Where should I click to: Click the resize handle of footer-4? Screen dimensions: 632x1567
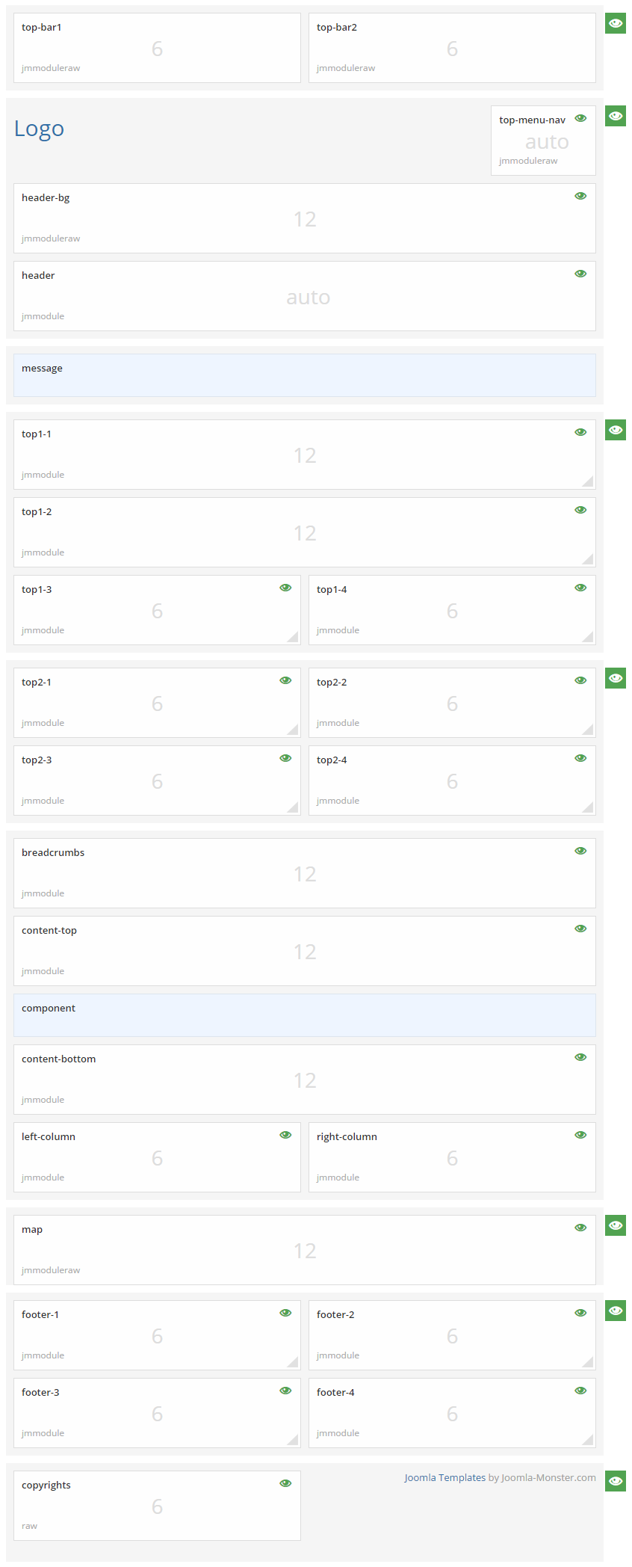pos(589,1441)
